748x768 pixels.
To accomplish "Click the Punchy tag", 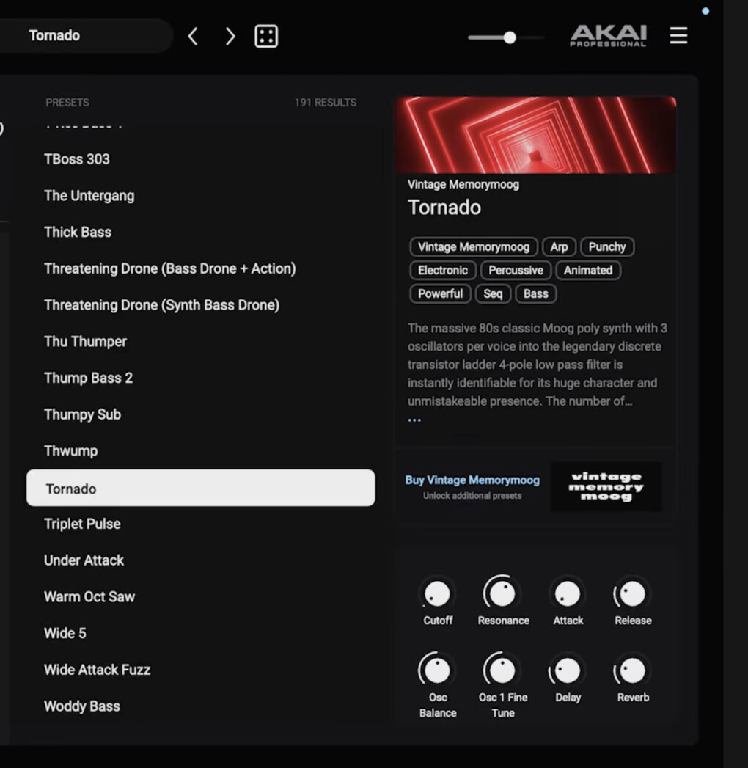I will click(607, 247).
